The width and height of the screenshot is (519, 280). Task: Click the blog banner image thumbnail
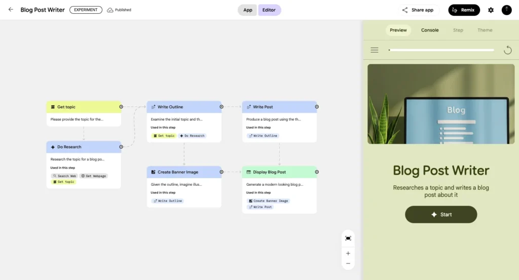441,104
